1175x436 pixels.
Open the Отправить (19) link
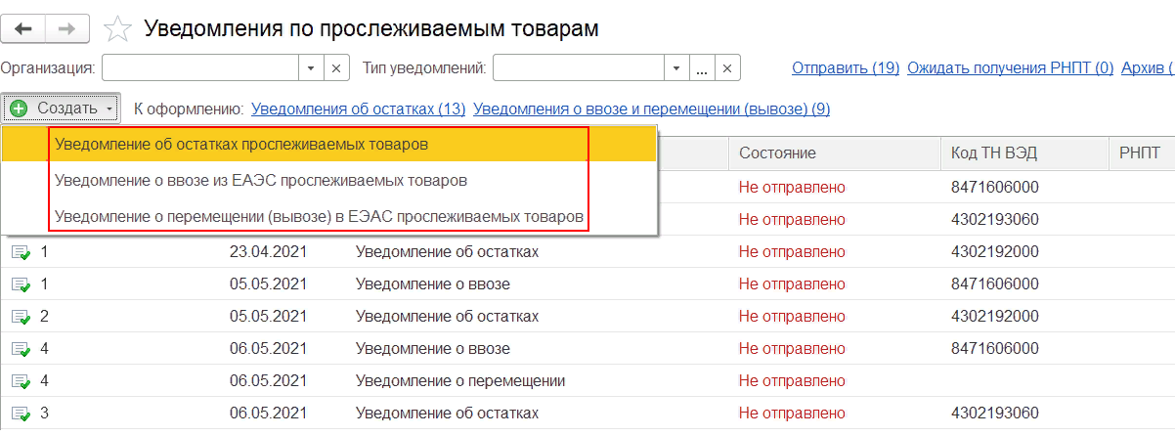(845, 68)
